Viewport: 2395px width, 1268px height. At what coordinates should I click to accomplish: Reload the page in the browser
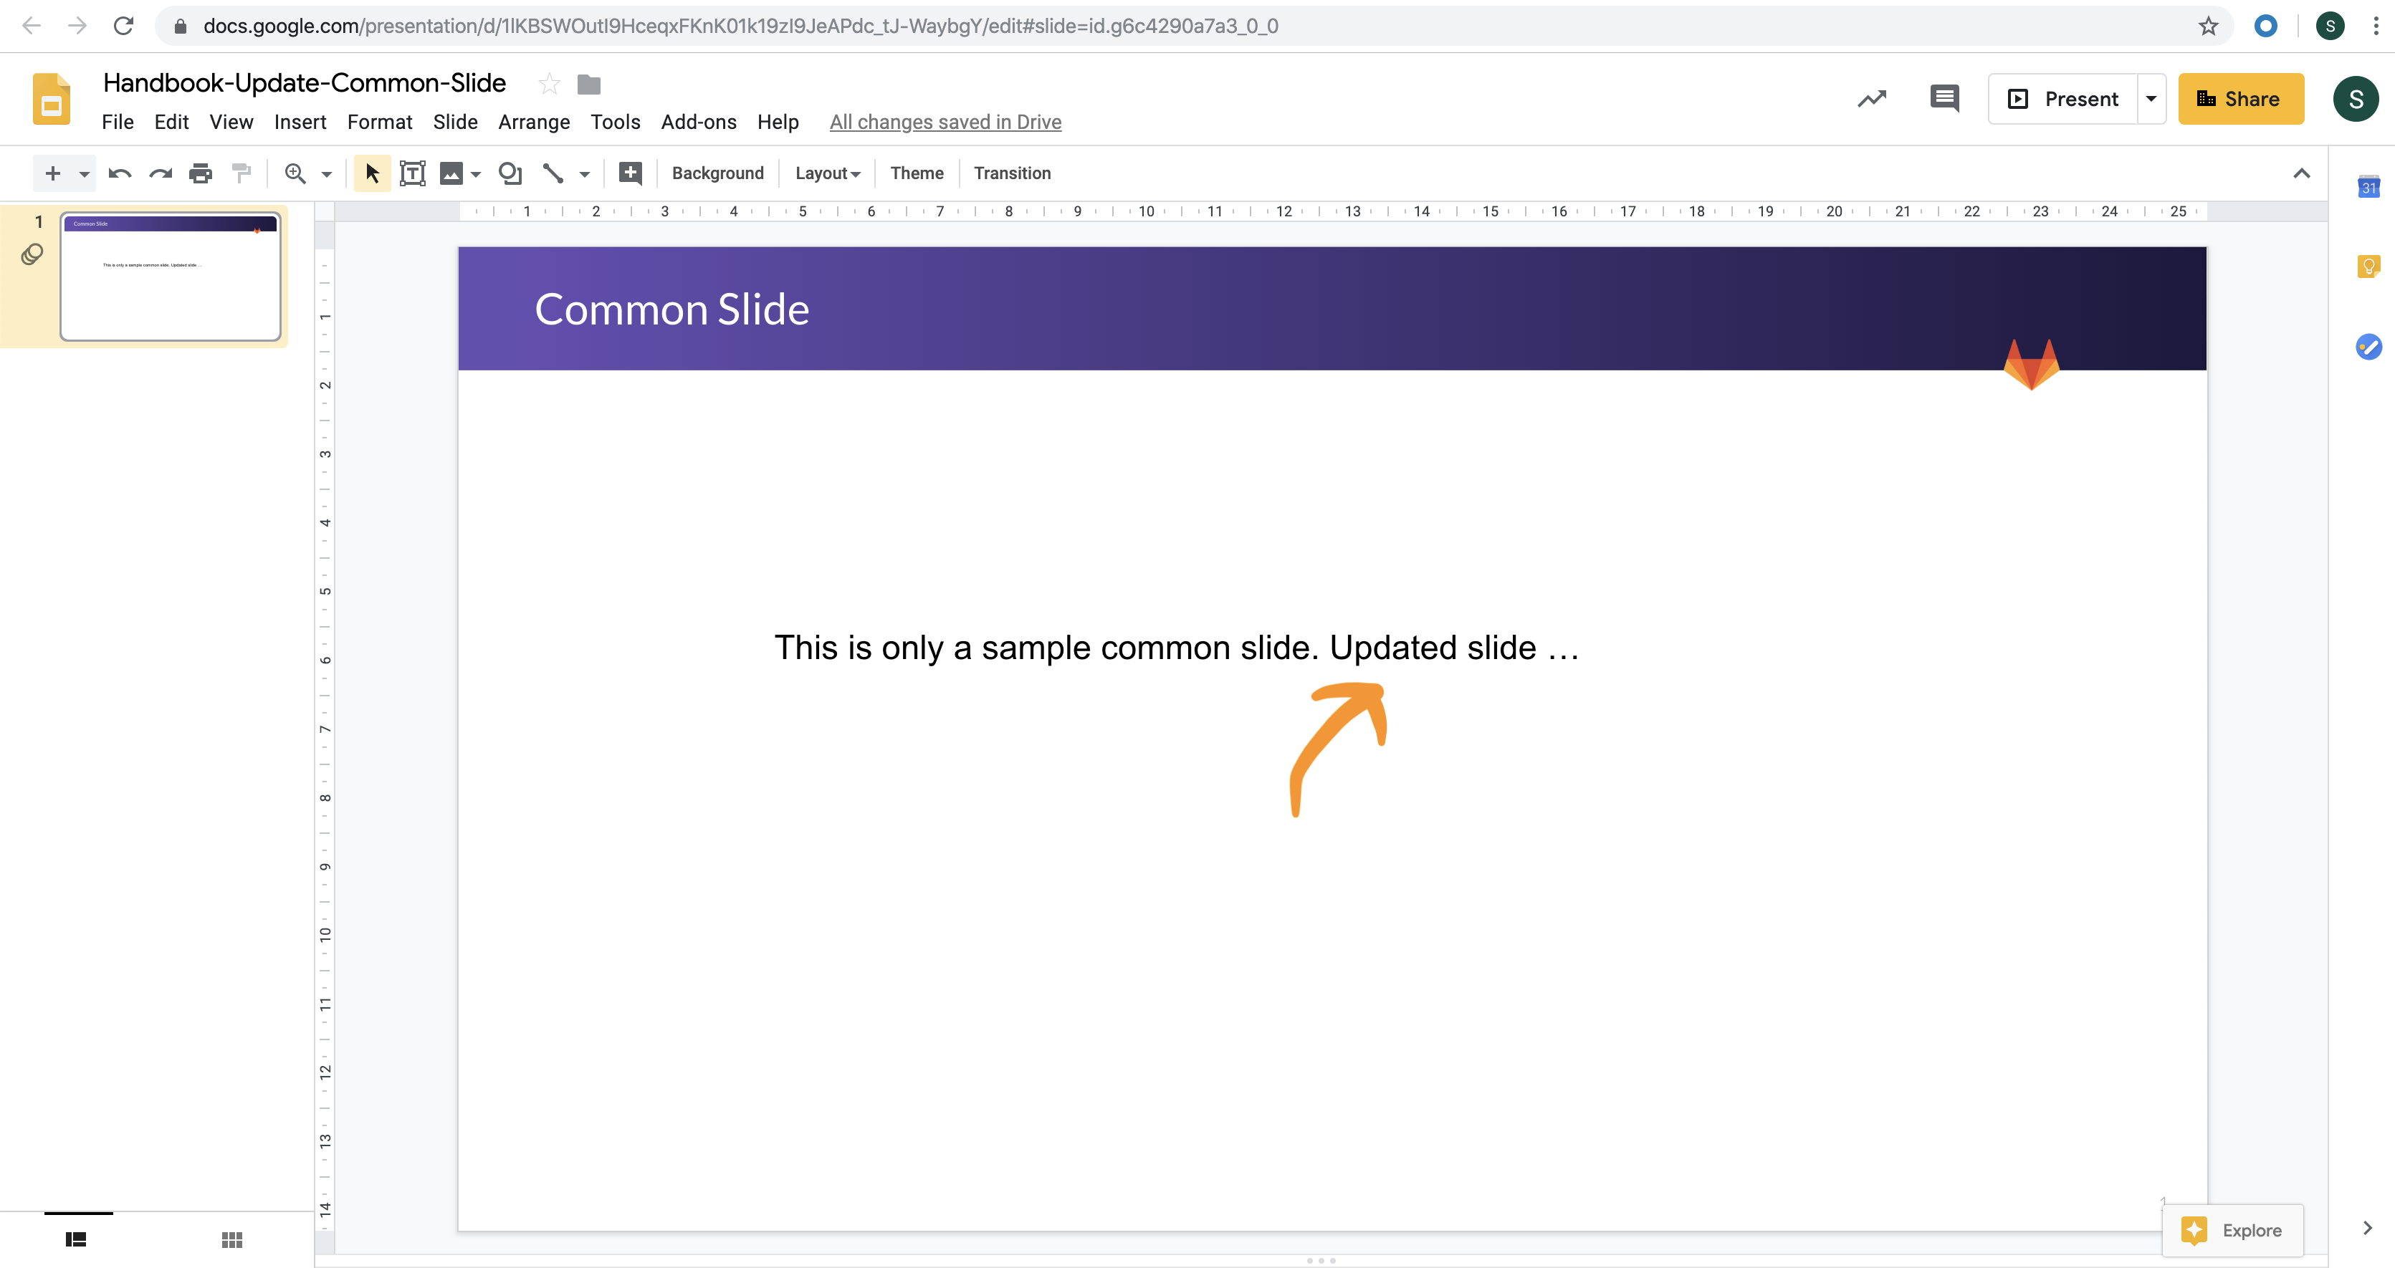tap(123, 26)
